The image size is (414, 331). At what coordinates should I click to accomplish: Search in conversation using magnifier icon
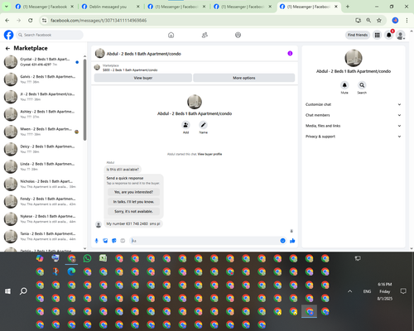[362, 85]
